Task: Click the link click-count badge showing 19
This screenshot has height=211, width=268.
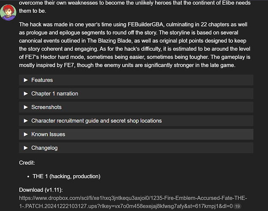Action: (x=238, y=206)
